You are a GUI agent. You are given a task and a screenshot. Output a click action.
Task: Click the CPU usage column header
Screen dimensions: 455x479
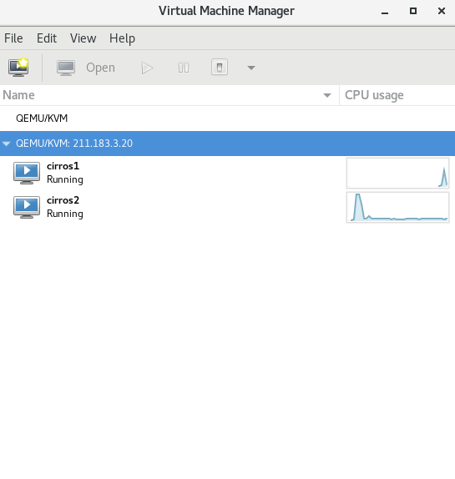click(397, 95)
